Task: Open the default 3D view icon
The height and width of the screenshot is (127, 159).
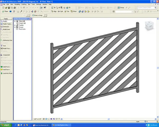Action: tap(67, 8)
